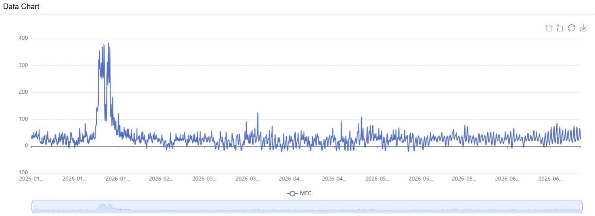Image resolution: width=595 pixels, height=216 pixels.
Task: Click the 300 y-axis label
Action: 23,65
